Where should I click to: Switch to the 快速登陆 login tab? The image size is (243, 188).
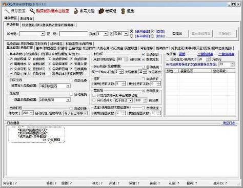[x=48, y=25]
